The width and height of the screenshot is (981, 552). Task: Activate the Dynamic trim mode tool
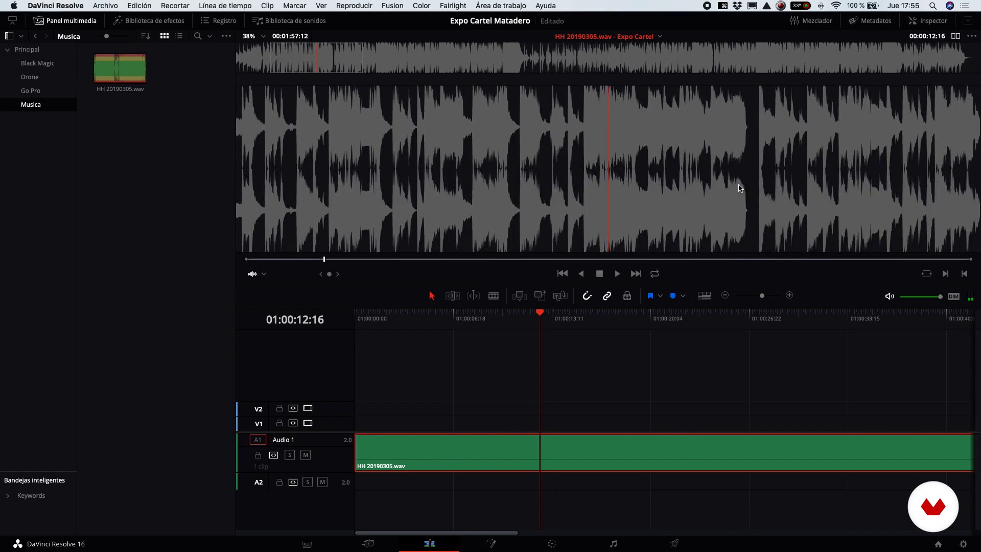(x=473, y=296)
